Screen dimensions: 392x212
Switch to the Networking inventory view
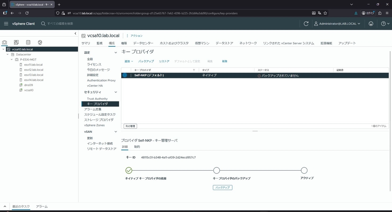click(40, 42)
